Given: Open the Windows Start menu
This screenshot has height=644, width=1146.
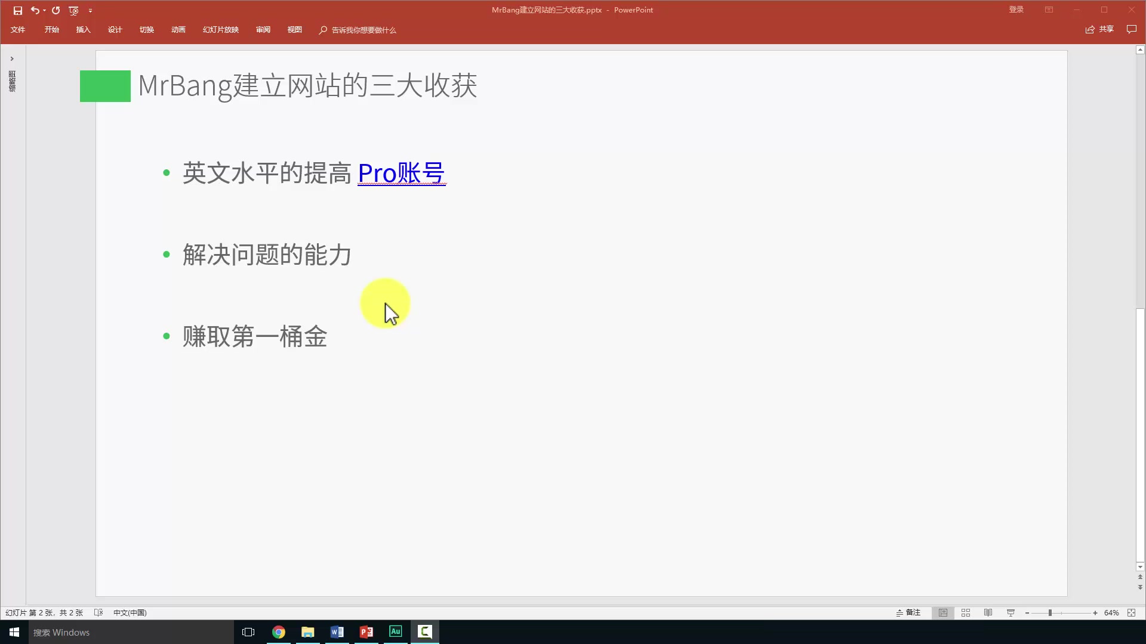Looking at the screenshot, I should click(x=14, y=632).
